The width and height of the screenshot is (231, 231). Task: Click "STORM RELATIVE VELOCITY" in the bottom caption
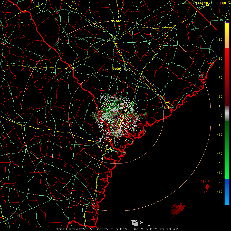click(82, 229)
